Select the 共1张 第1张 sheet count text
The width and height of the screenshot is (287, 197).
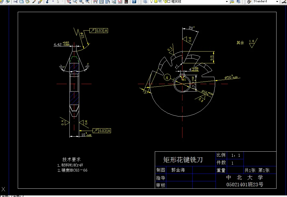[x=257, y=170]
